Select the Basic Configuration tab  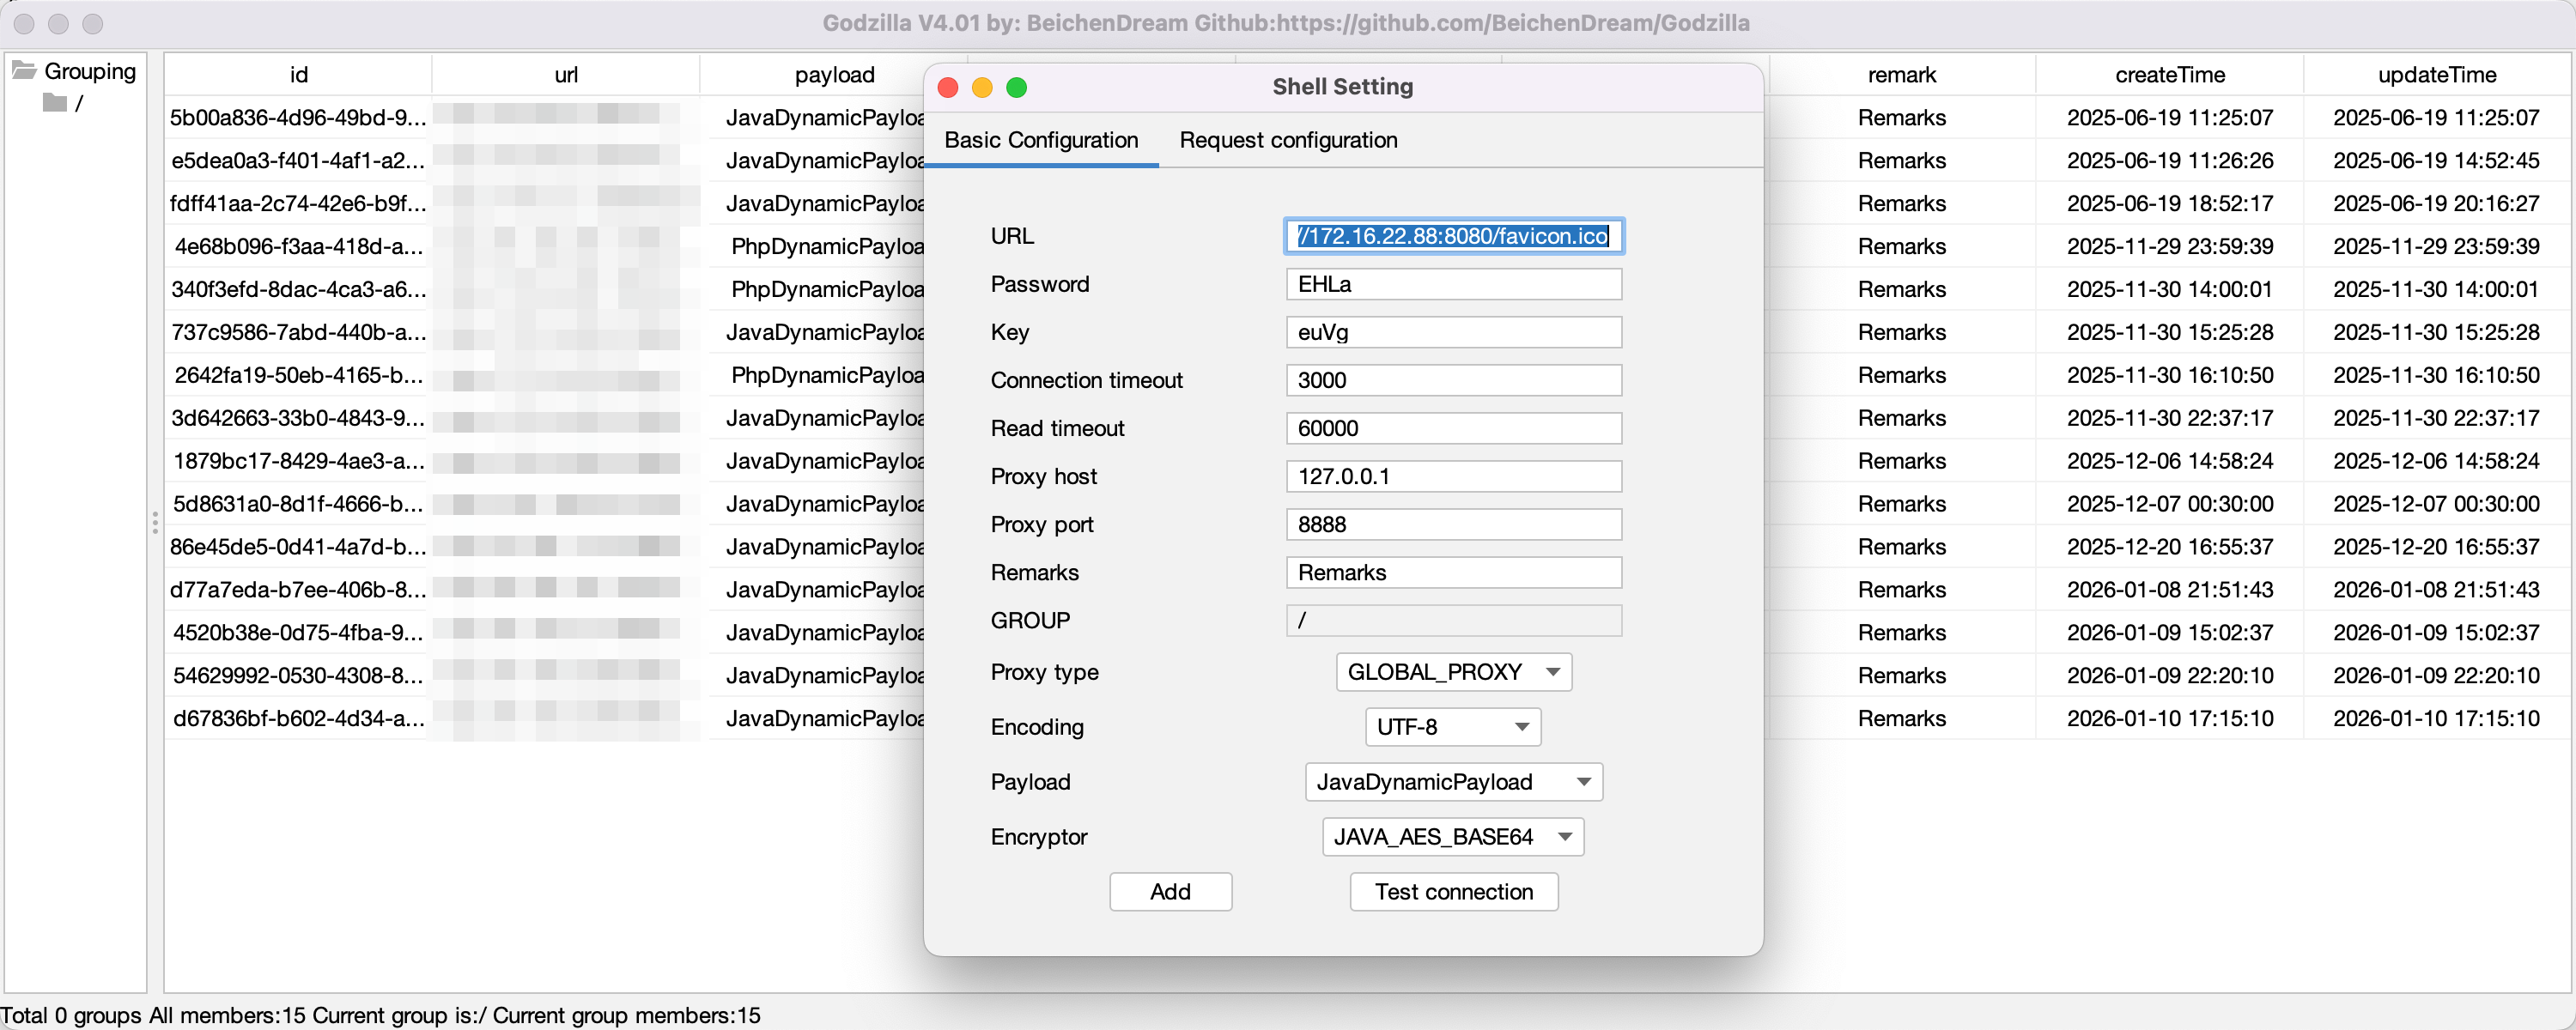(x=1041, y=140)
